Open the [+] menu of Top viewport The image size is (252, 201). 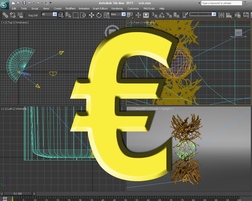click(3, 22)
